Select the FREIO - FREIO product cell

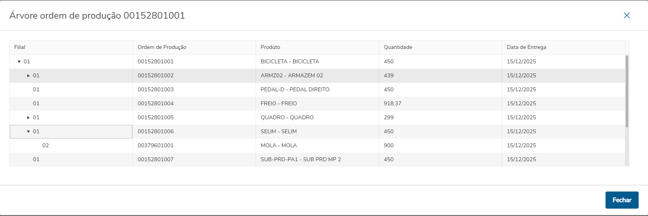(279, 103)
